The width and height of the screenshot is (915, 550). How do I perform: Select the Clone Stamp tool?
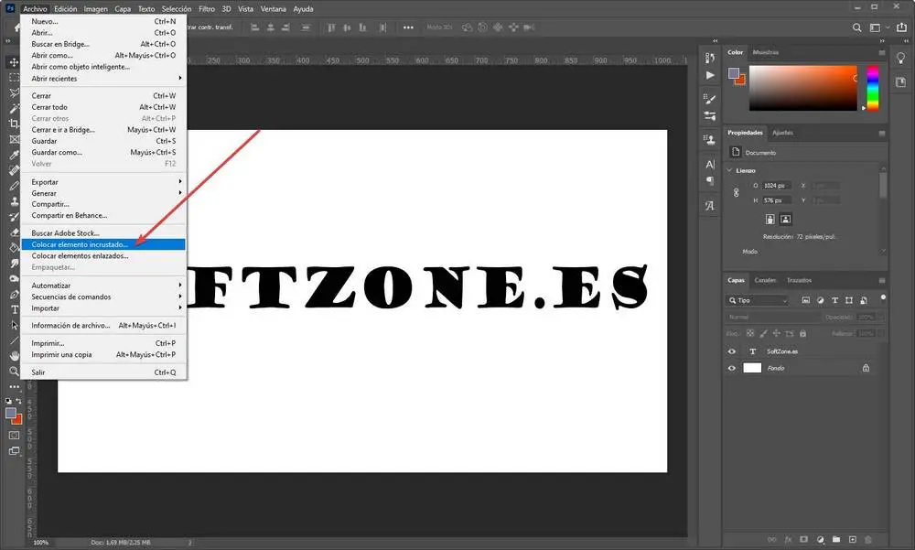pos(14,201)
